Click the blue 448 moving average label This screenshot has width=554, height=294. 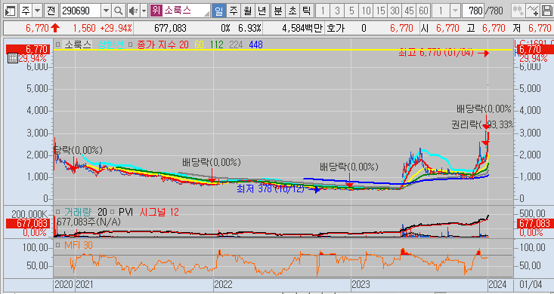pyautogui.click(x=255, y=44)
